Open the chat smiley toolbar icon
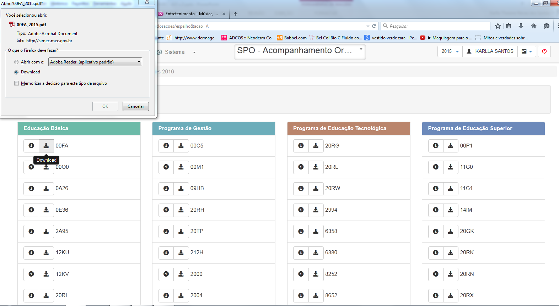The width and height of the screenshot is (559, 306). (547, 26)
